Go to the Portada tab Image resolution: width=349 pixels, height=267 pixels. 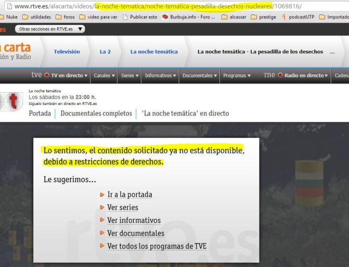tap(40, 113)
